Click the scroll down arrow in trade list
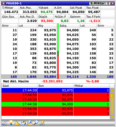The height and width of the screenshot is (127, 116). coord(112,117)
